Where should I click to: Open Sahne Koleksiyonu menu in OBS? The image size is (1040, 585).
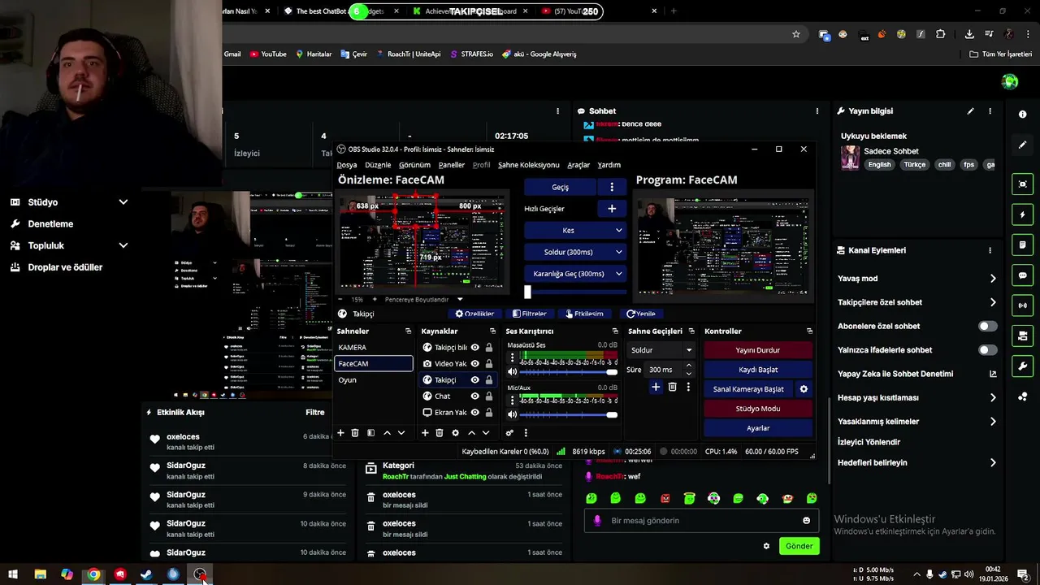(528, 165)
